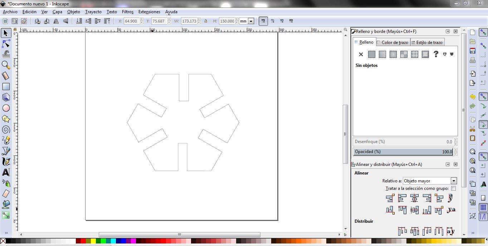Toggle the width-height lock ratio
This screenshot has width=488, height=246.
pyautogui.click(x=206, y=21)
